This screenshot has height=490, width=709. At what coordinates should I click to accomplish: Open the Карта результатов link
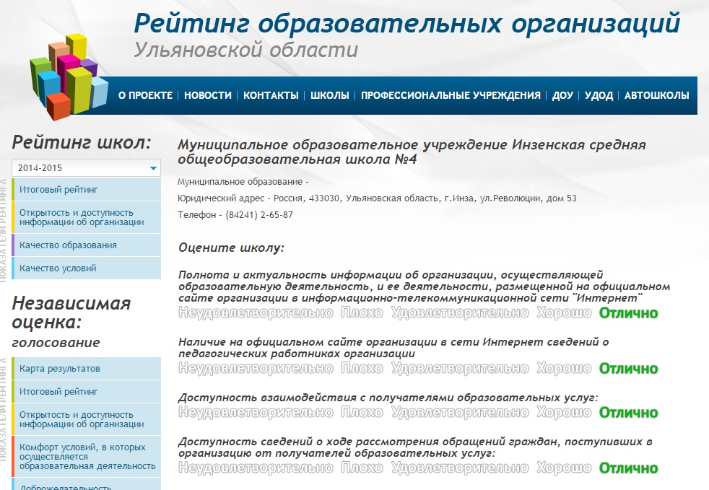[x=87, y=369]
